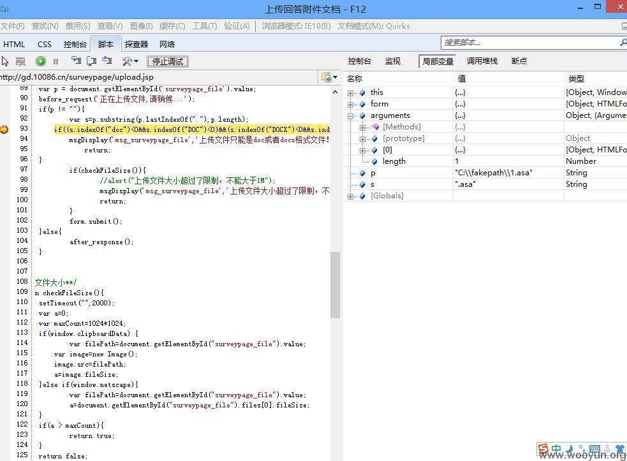Expand the [prototype] node

(362, 139)
